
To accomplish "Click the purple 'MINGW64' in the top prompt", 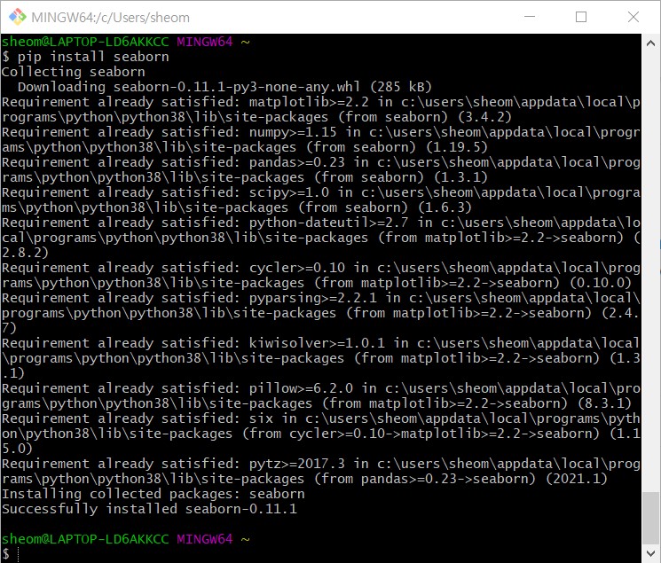I will (x=204, y=42).
